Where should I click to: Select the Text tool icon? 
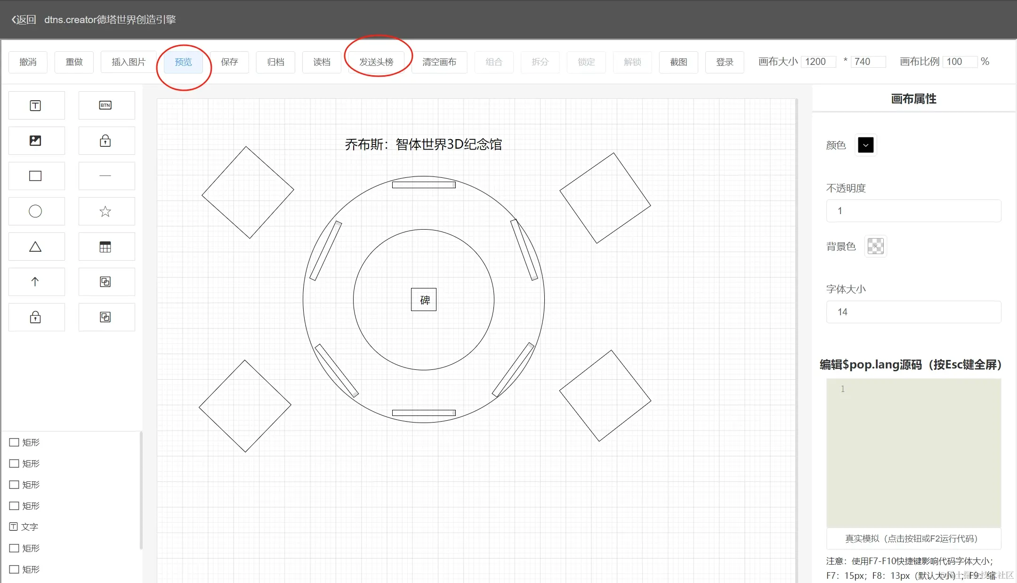[x=36, y=105]
